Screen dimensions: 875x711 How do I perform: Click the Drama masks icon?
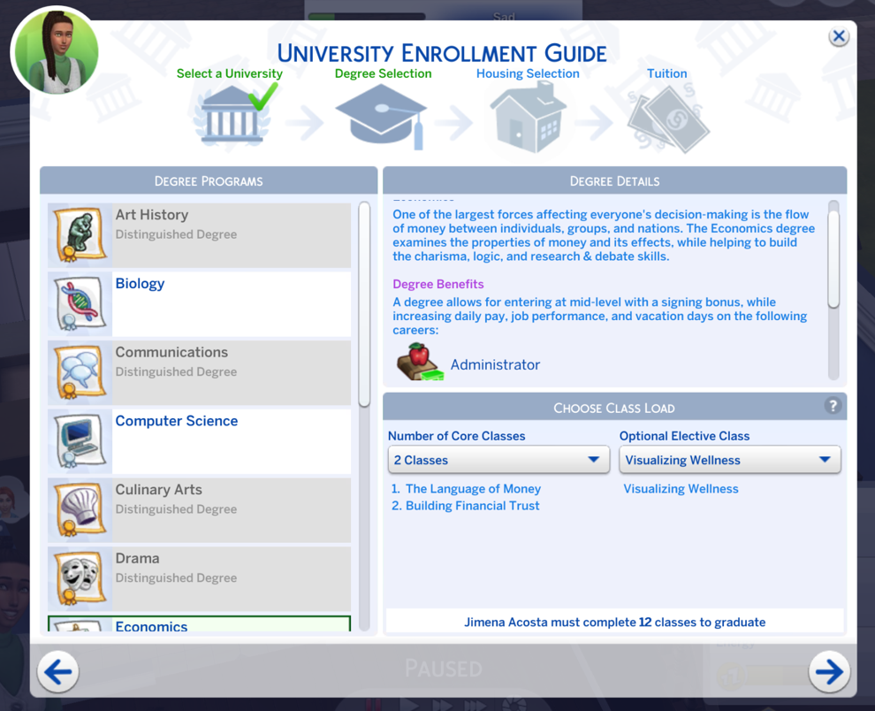(x=80, y=578)
